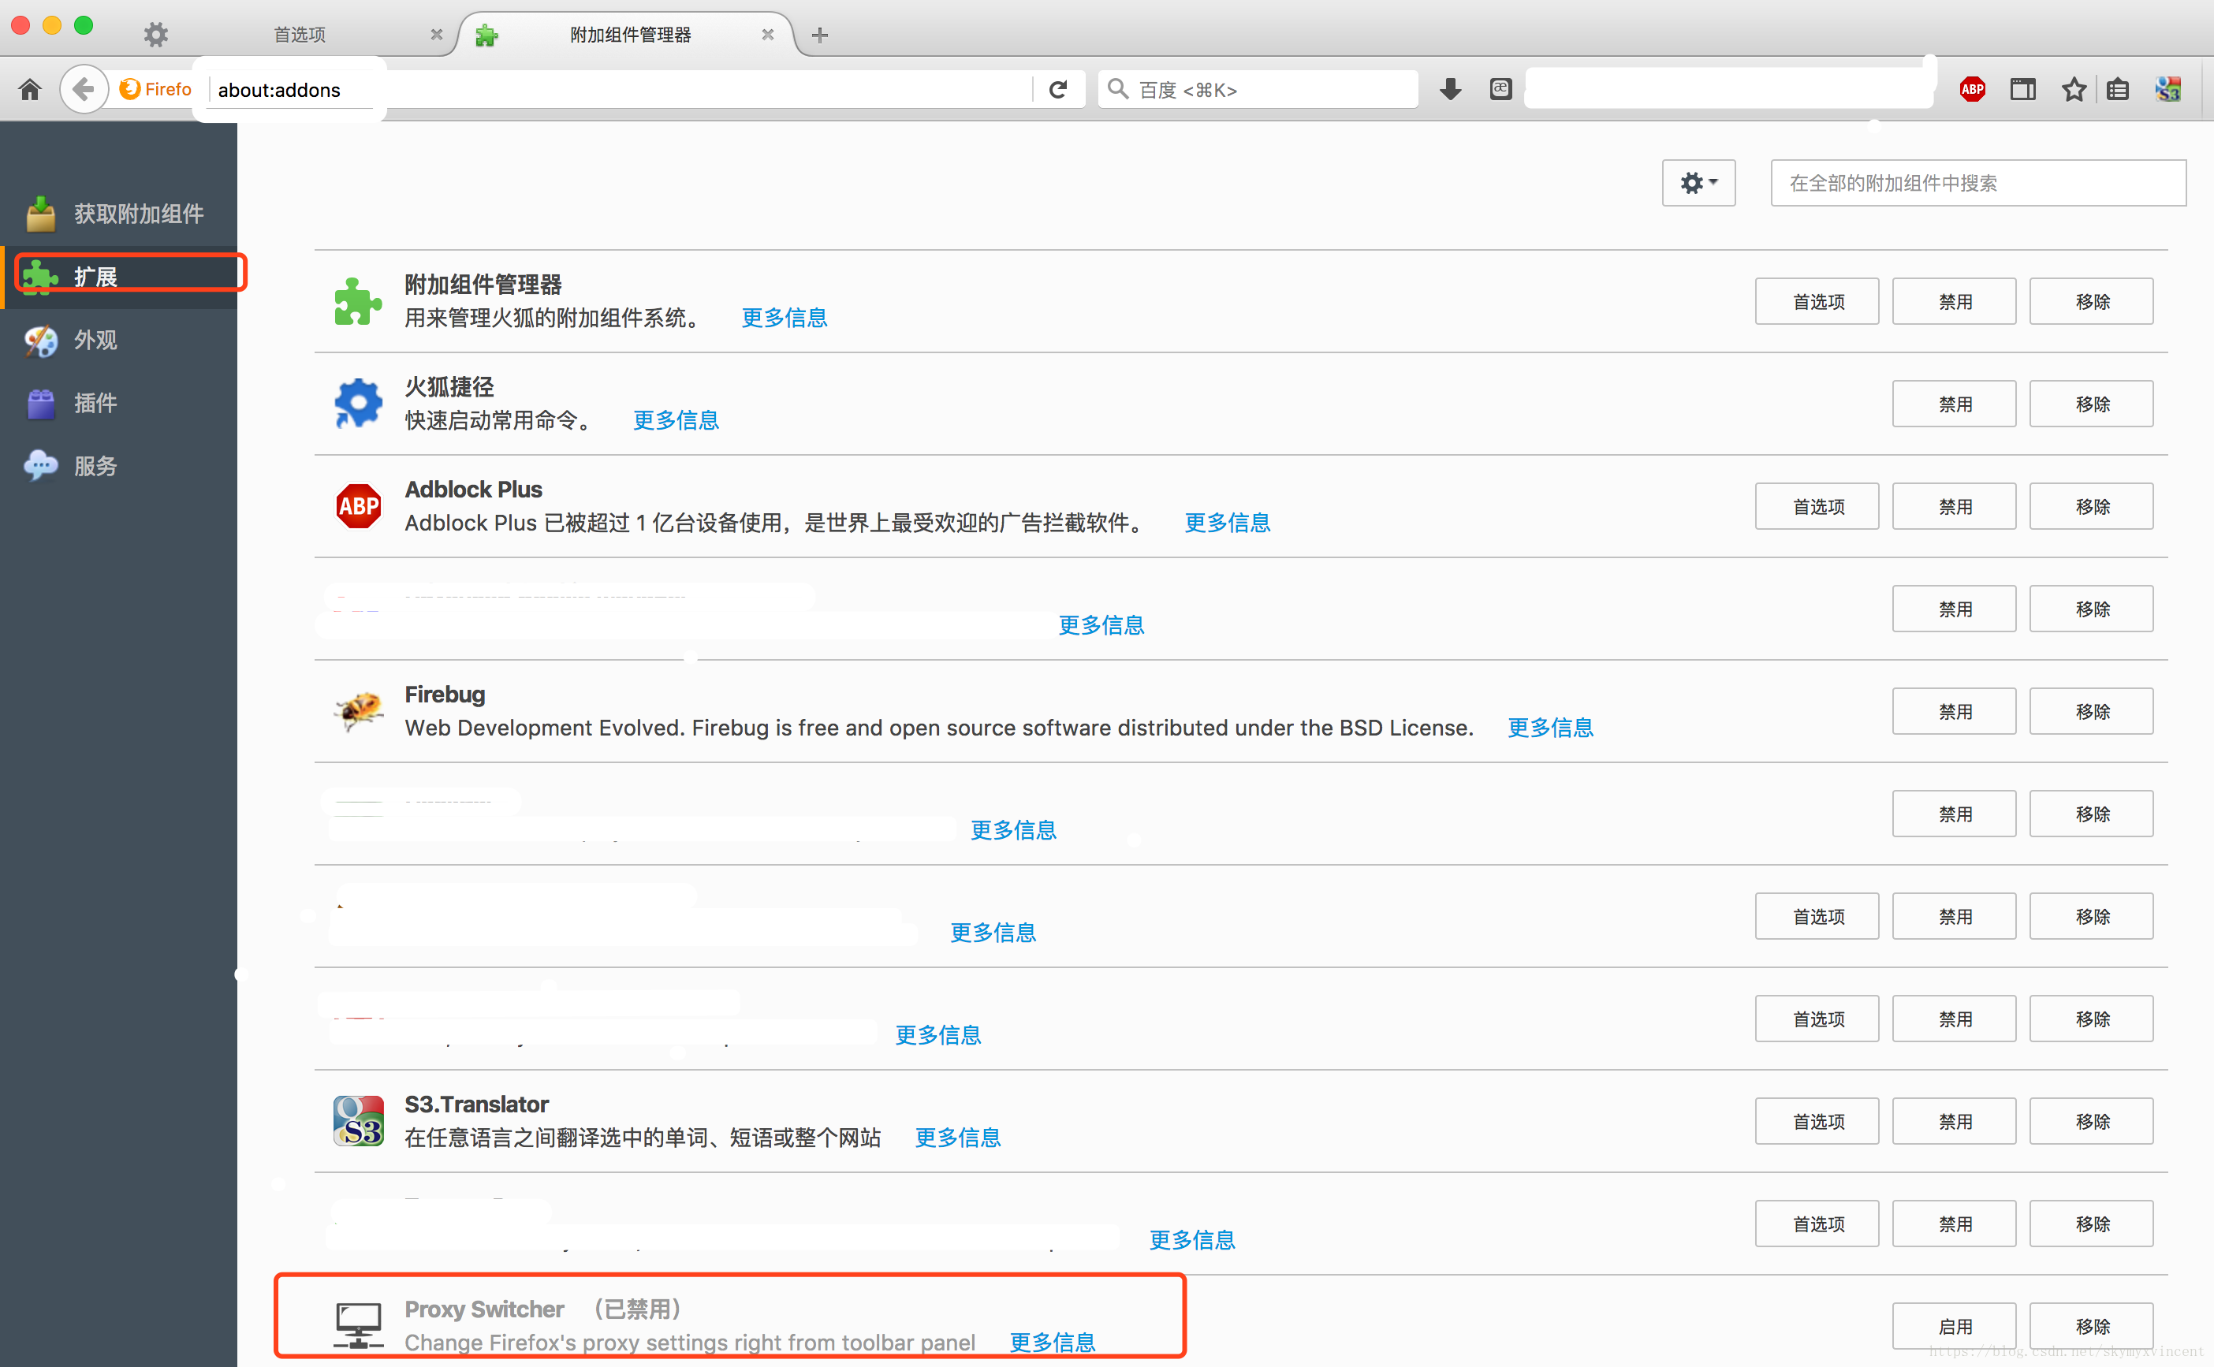Click the 外观 sidebar icon
Viewport: 2214px width, 1367px height.
point(39,338)
